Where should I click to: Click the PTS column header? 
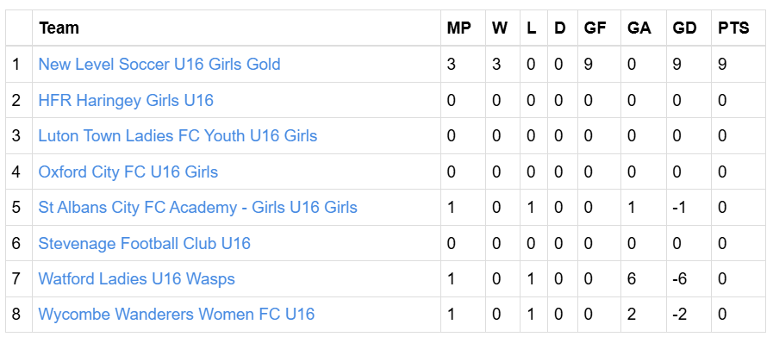733,28
